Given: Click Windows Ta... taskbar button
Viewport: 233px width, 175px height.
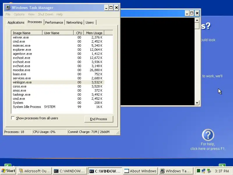Looking at the screenshot, I should point(176,171).
